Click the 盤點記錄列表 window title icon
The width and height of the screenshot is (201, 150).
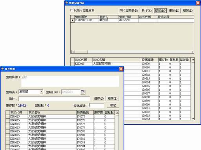pyautogui.click(x=67, y=3)
